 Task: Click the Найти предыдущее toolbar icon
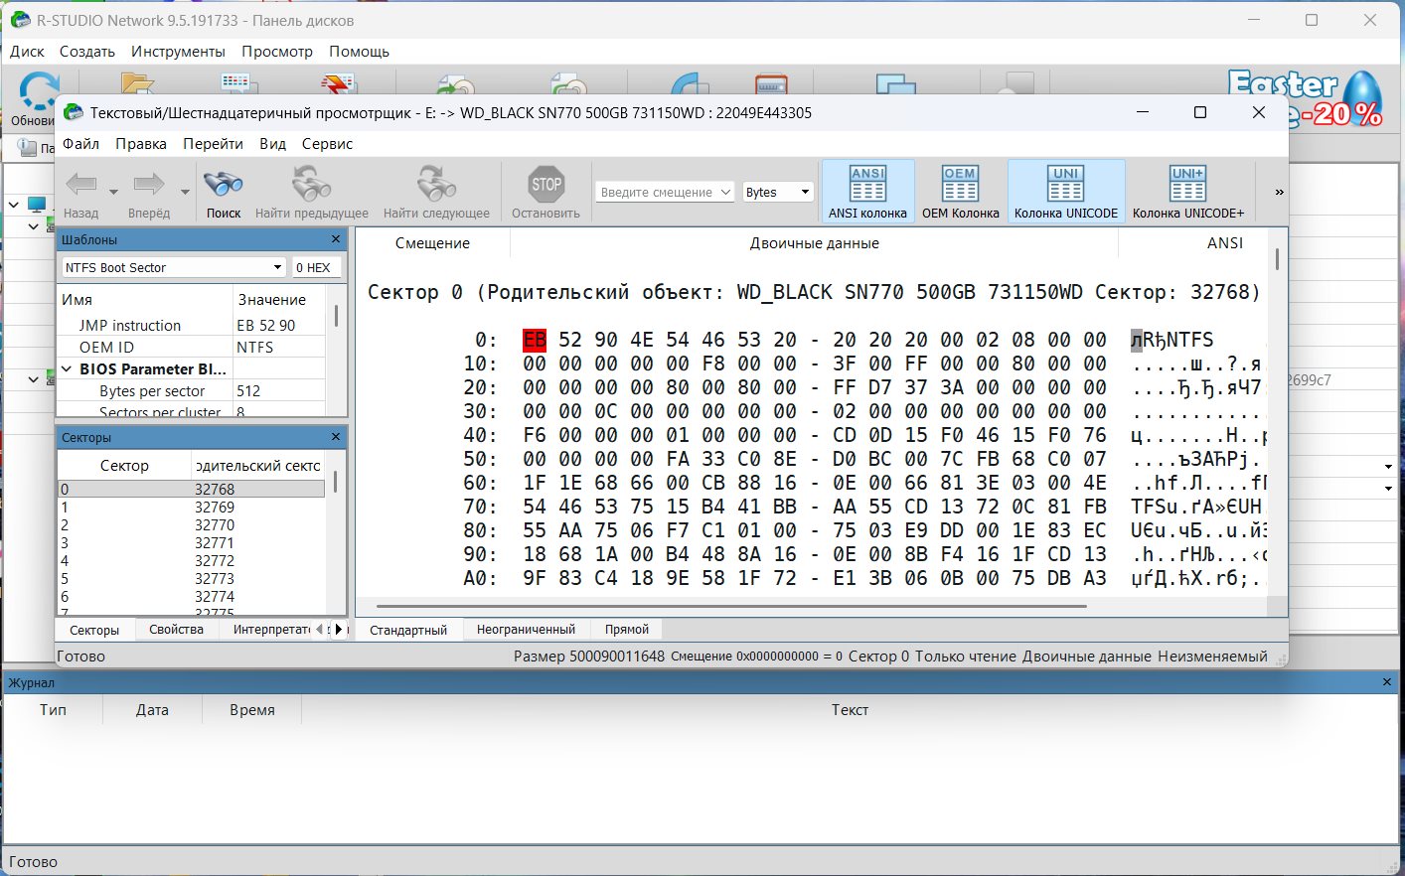[311, 185]
